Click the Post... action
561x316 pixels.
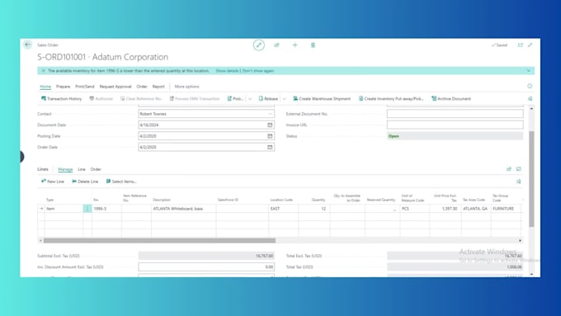click(x=235, y=99)
